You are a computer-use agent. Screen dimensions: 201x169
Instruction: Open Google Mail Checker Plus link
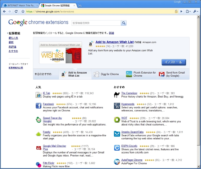[55, 147]
